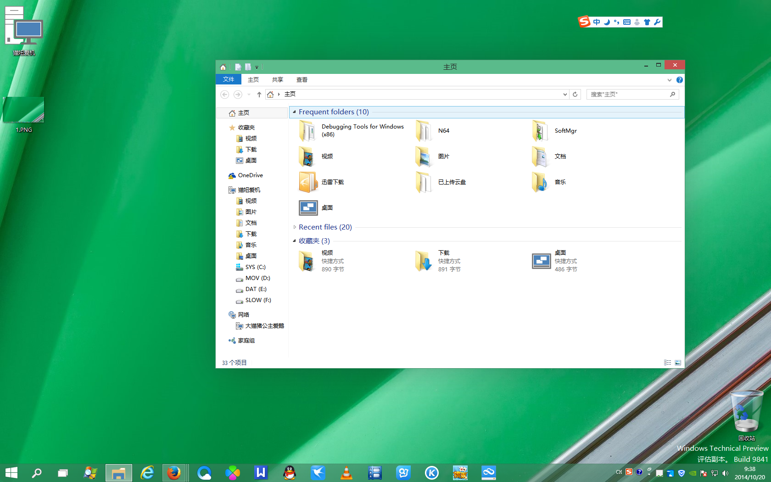This screenshot has width=771, height=482.
Task: Select the 回收站 recycle bin icon
Action: tap(747, 416)
